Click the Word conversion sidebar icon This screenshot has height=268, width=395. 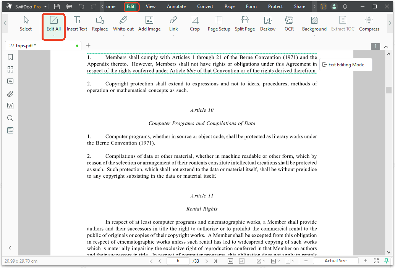[x=10, y=106]
